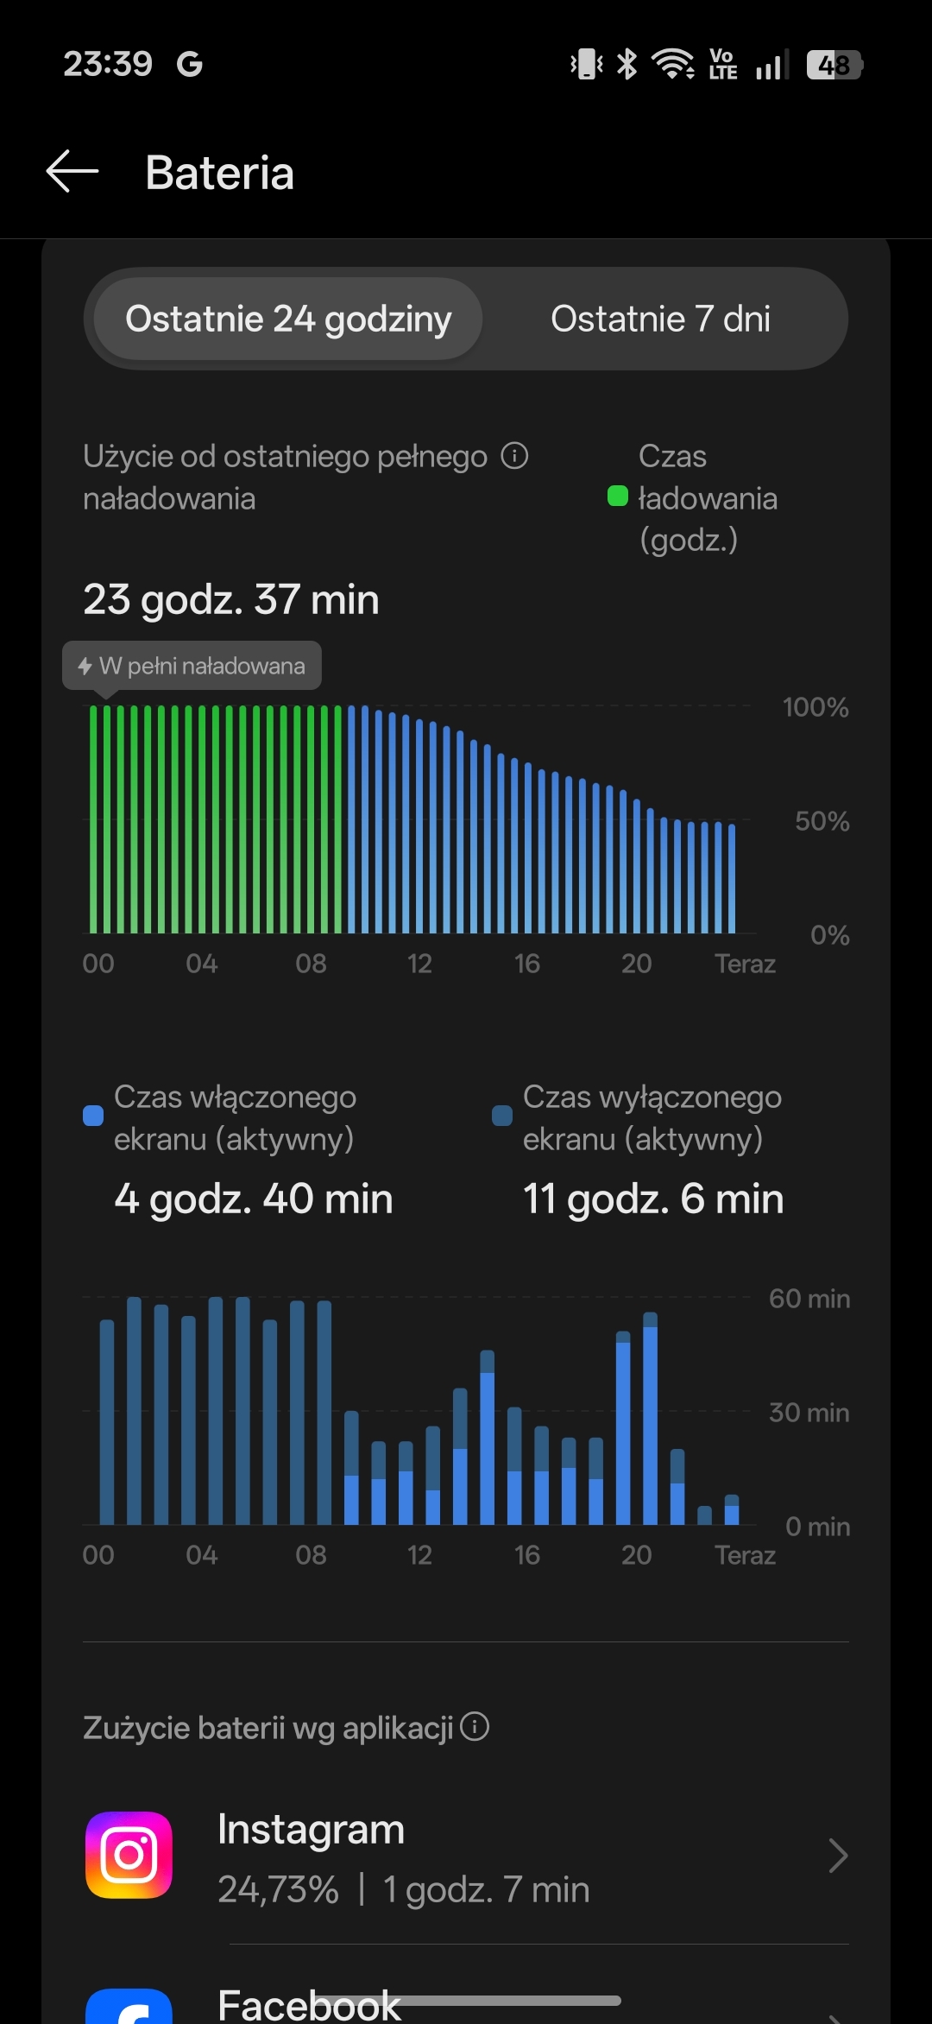Open the Instagram app icon
Viewport: 932px width, 2024px height.
click(x=129, y=1855)
